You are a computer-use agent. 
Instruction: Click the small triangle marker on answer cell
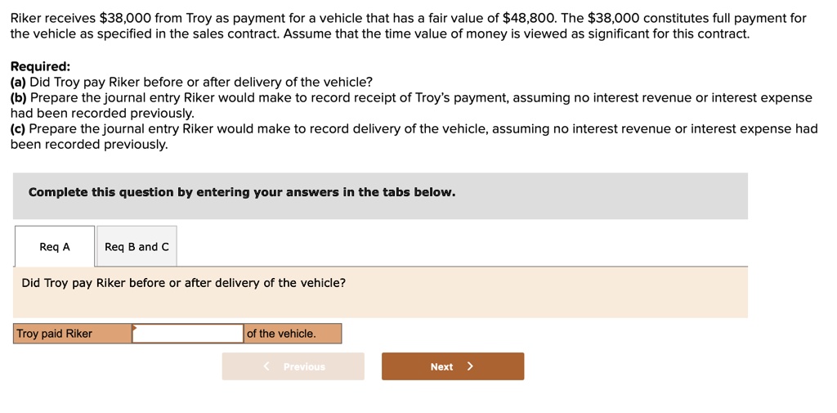(135, 326)
